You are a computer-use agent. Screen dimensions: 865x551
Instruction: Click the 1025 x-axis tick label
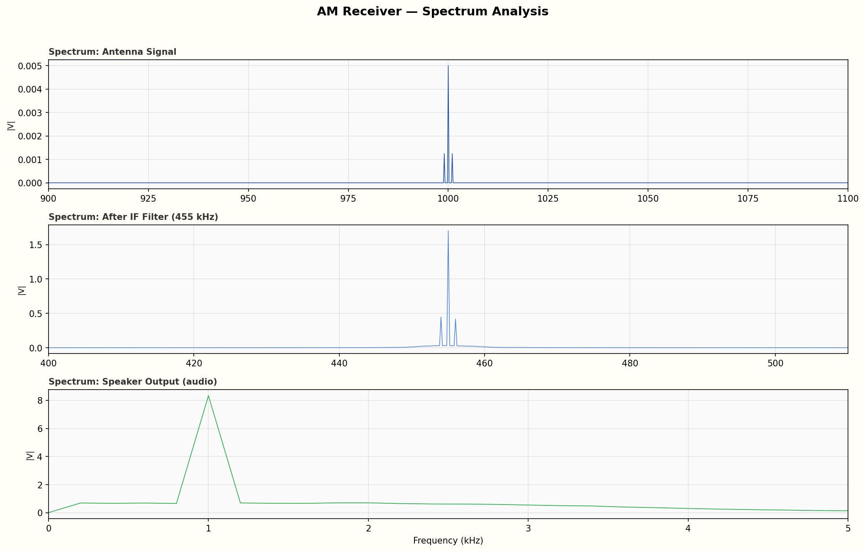(x=548, y=199)
